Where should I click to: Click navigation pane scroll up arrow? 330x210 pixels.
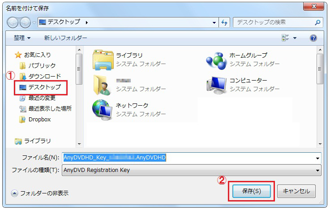[79, 50]
